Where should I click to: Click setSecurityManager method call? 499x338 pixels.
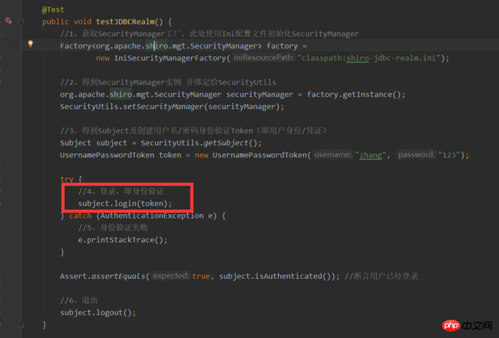163,107
